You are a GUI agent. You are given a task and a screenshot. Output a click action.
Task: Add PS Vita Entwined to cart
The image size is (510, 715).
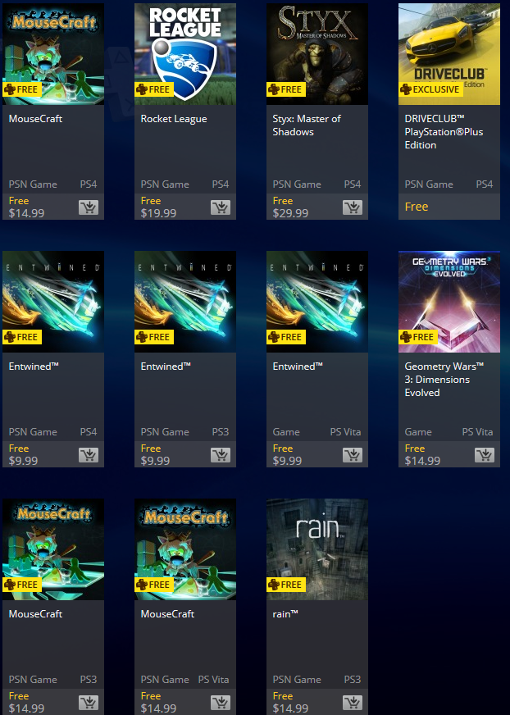coord(353,455)
